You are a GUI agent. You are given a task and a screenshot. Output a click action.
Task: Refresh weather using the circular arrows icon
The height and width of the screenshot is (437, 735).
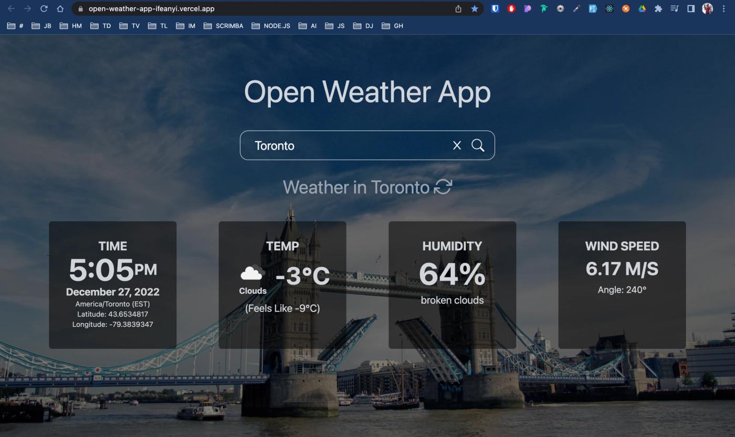[x=443, y=187]
